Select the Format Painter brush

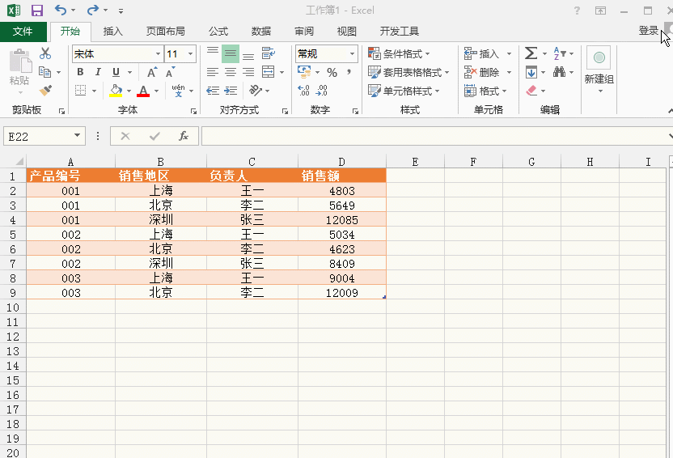coord(45,90)
